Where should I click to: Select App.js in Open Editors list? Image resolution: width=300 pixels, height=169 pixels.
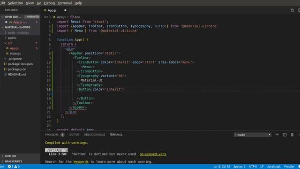18,22
